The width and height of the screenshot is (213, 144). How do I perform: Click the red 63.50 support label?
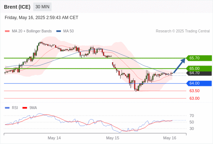(x=194, y=91)
